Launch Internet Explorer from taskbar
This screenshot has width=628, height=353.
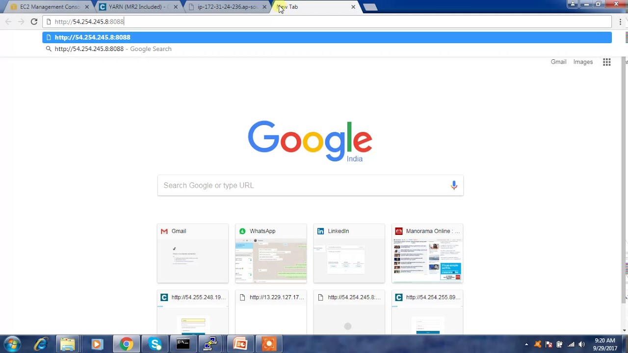pyautogui.click(x=40, y=344)
